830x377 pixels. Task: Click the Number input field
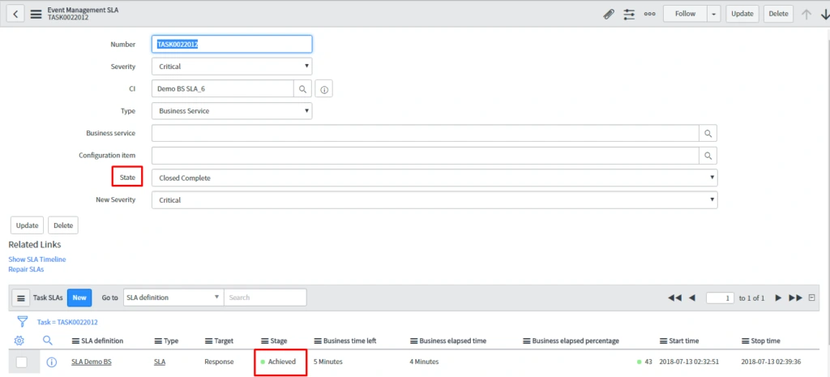(x=232, y=45)
